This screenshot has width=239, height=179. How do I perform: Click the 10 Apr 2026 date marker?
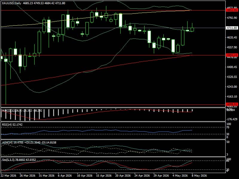[85, 175]
